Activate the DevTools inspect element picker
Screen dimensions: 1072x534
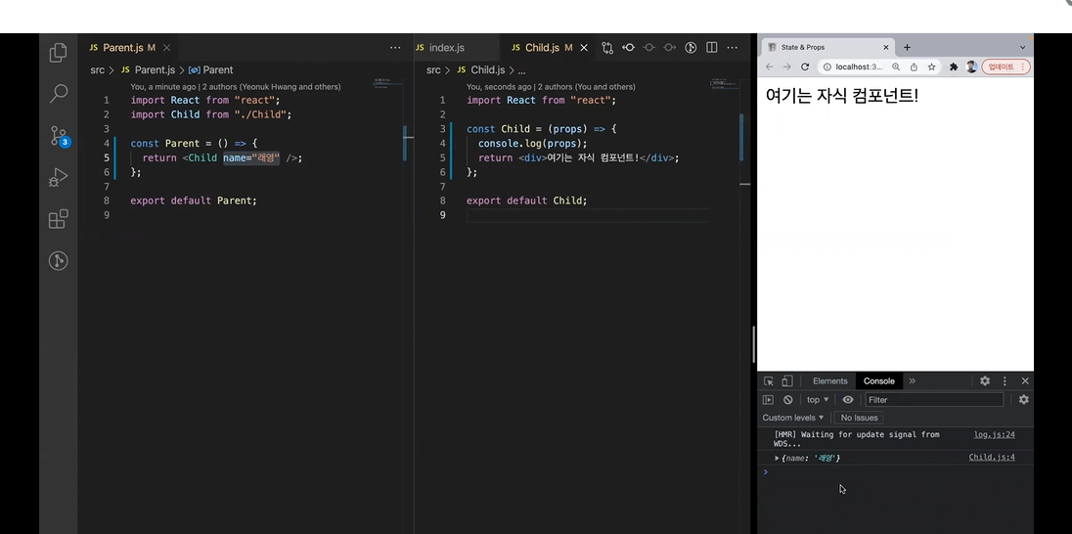[x=769, y=380]
